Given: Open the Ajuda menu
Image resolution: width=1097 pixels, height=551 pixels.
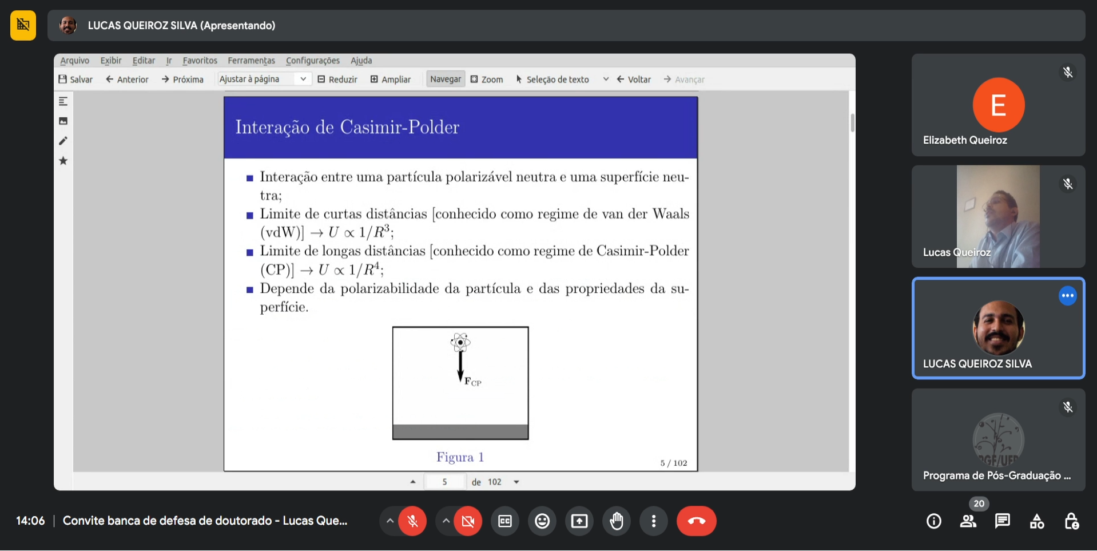Looking at the screenshot, I should [x=361, y=61].
